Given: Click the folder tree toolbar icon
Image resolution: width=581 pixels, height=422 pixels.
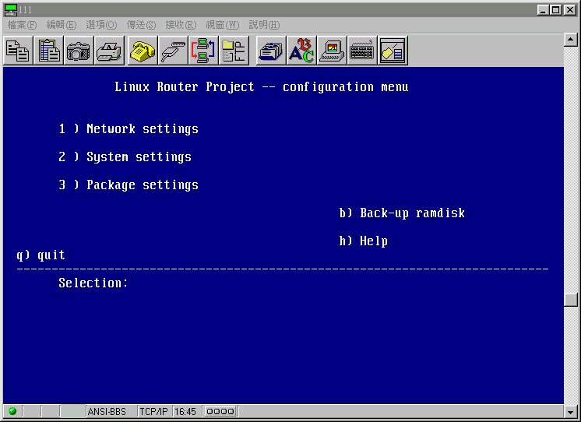Looking at the screenshot, I should [234, 51].
